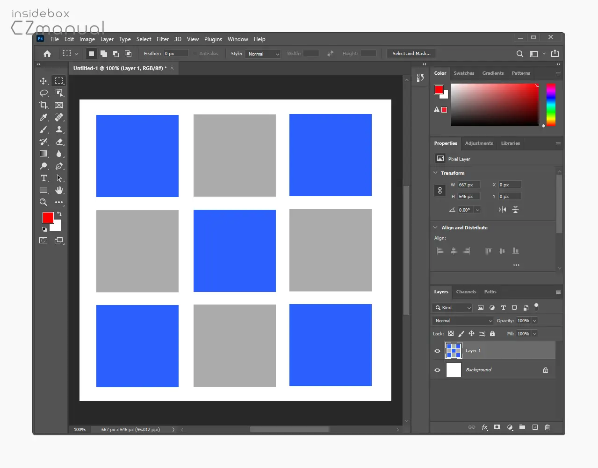This screenshot has width=598, height=468.
Task: Toggle the link width and height constraint
Action: [x=440, y=191]
